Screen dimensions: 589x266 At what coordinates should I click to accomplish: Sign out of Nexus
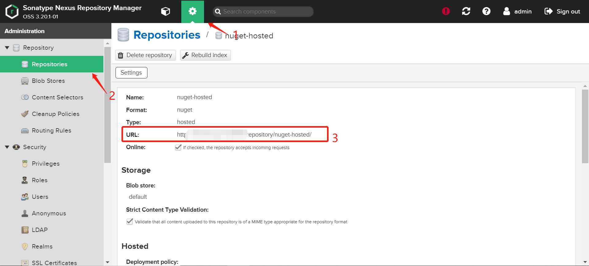pos(562,11)
